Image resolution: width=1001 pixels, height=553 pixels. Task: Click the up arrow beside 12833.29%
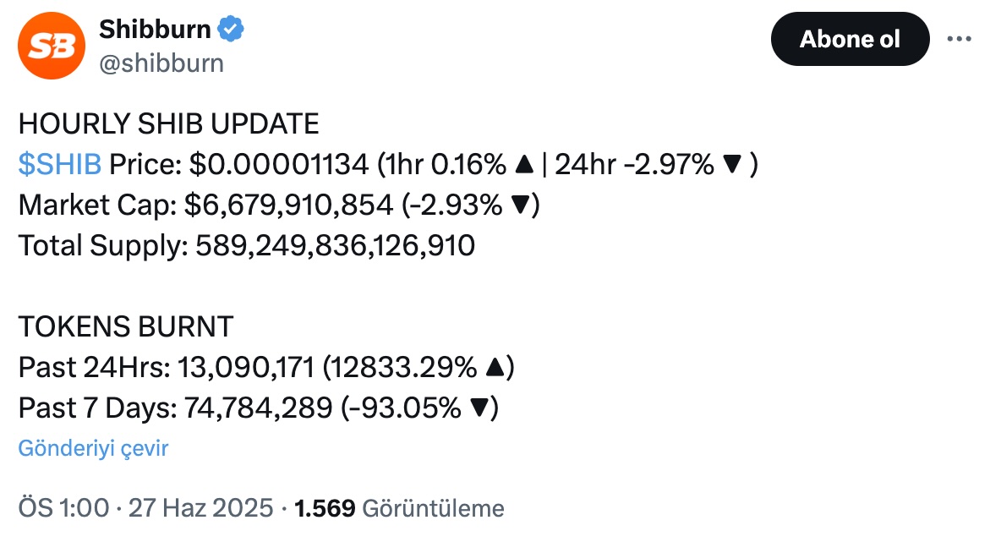pos(494,368)
